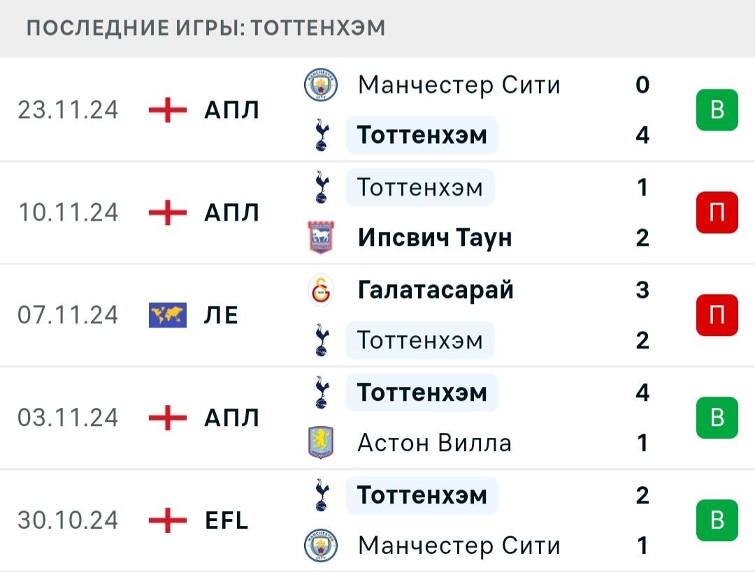Viewport: 755px width, 572px height.
Task: Open the Галатасарай team link
Action: pyautogui.click(x=436, y=290)
